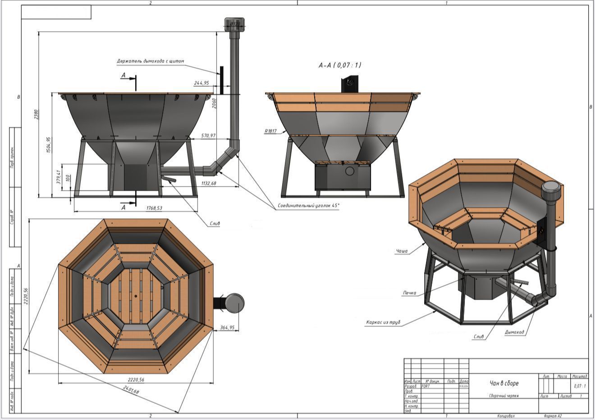Image resolution: width=595 pixels, height=420 pixels.
Task: Click the "Каркас из труб" callout label
Action: (383, 322)
